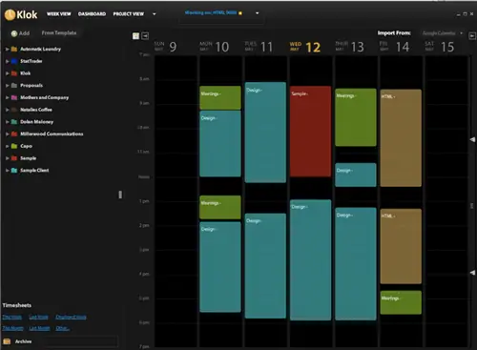Click the calendar icon beside the week header
Image resolution: width=477 pixels, height=350 pixels.
pos(135,36)
